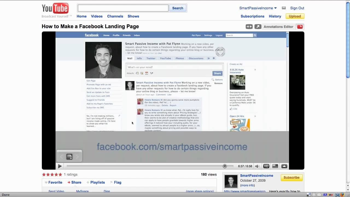Rate the video with the first star
Viewport: 350px width, 197px height.
(44, 175)
